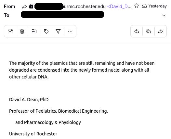Click the inbox tray icon near Yesterday
171x139 pixels.
pyautogui.click(x=144, y=6)
